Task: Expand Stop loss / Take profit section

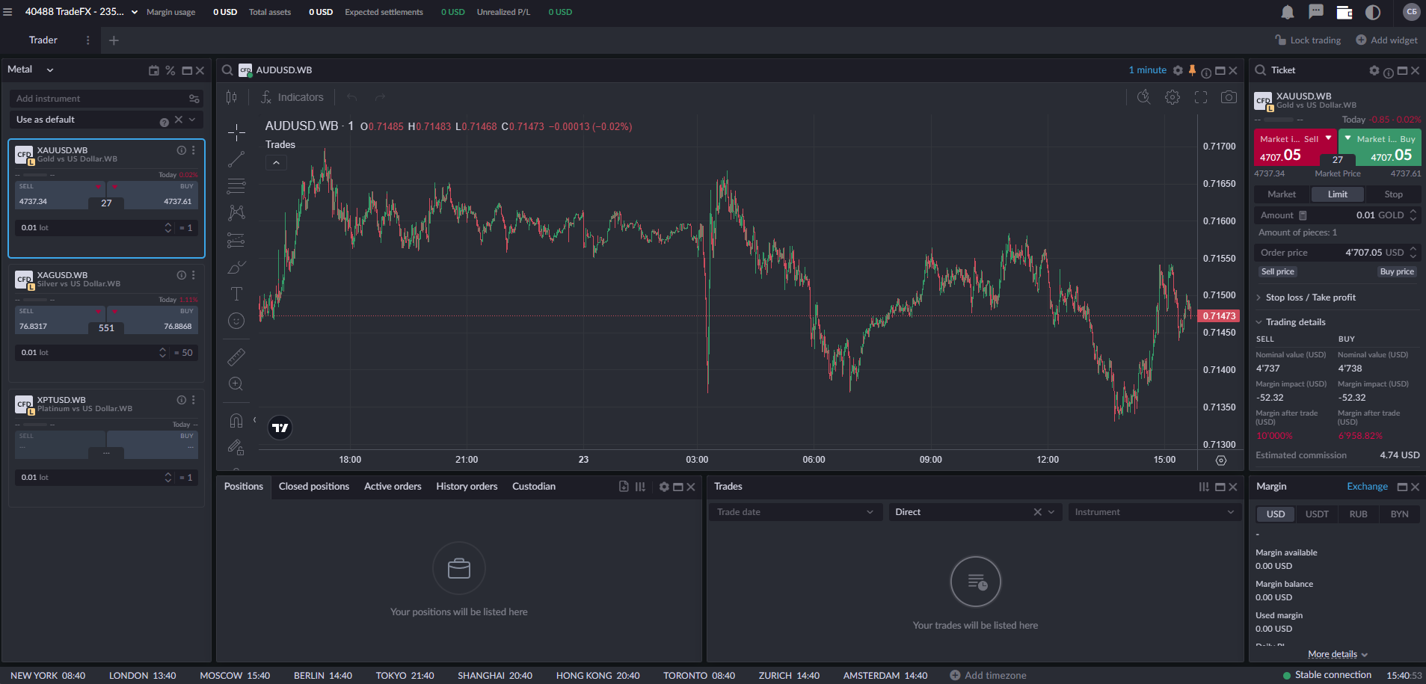Action: (1310, 298)
